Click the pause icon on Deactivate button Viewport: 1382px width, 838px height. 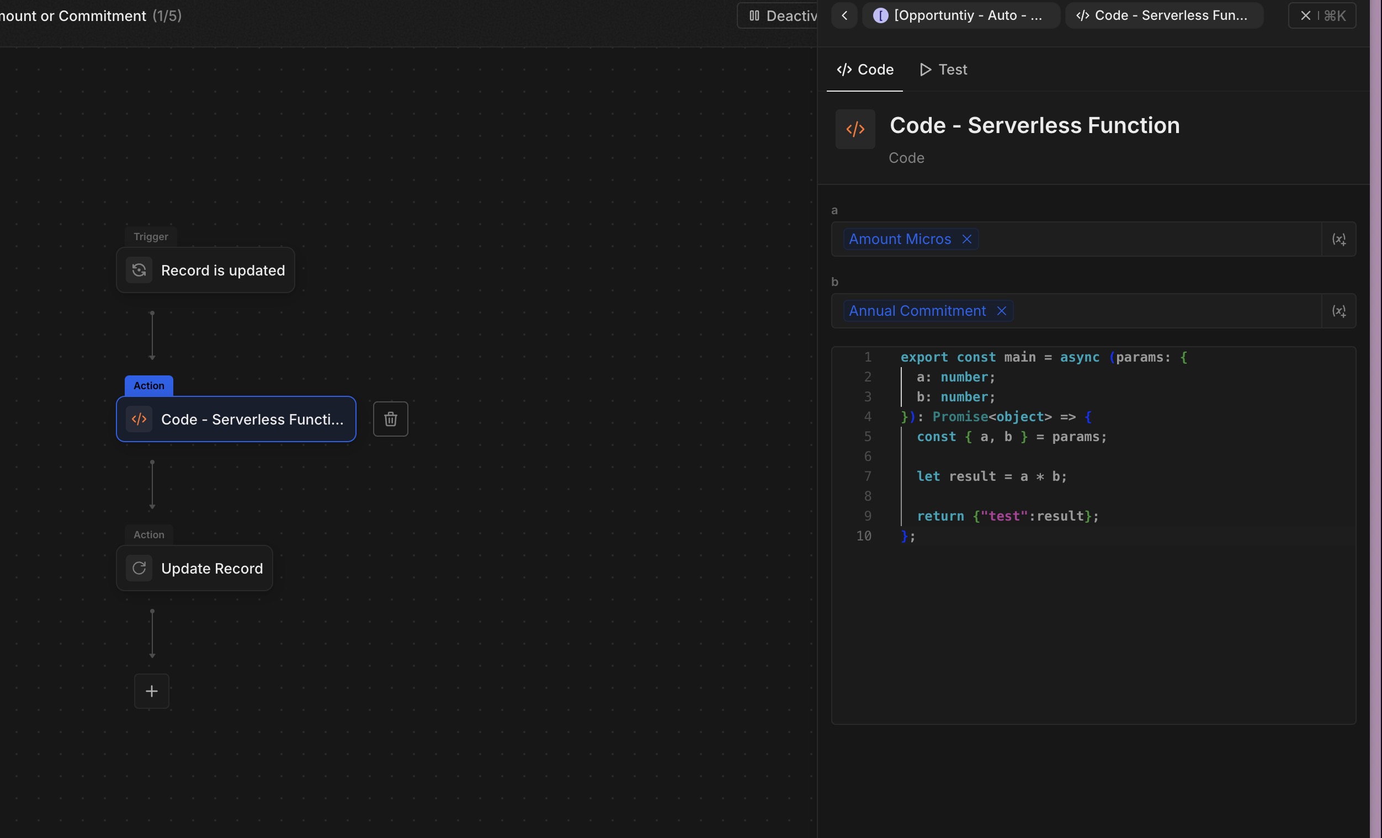pos(754,15)
